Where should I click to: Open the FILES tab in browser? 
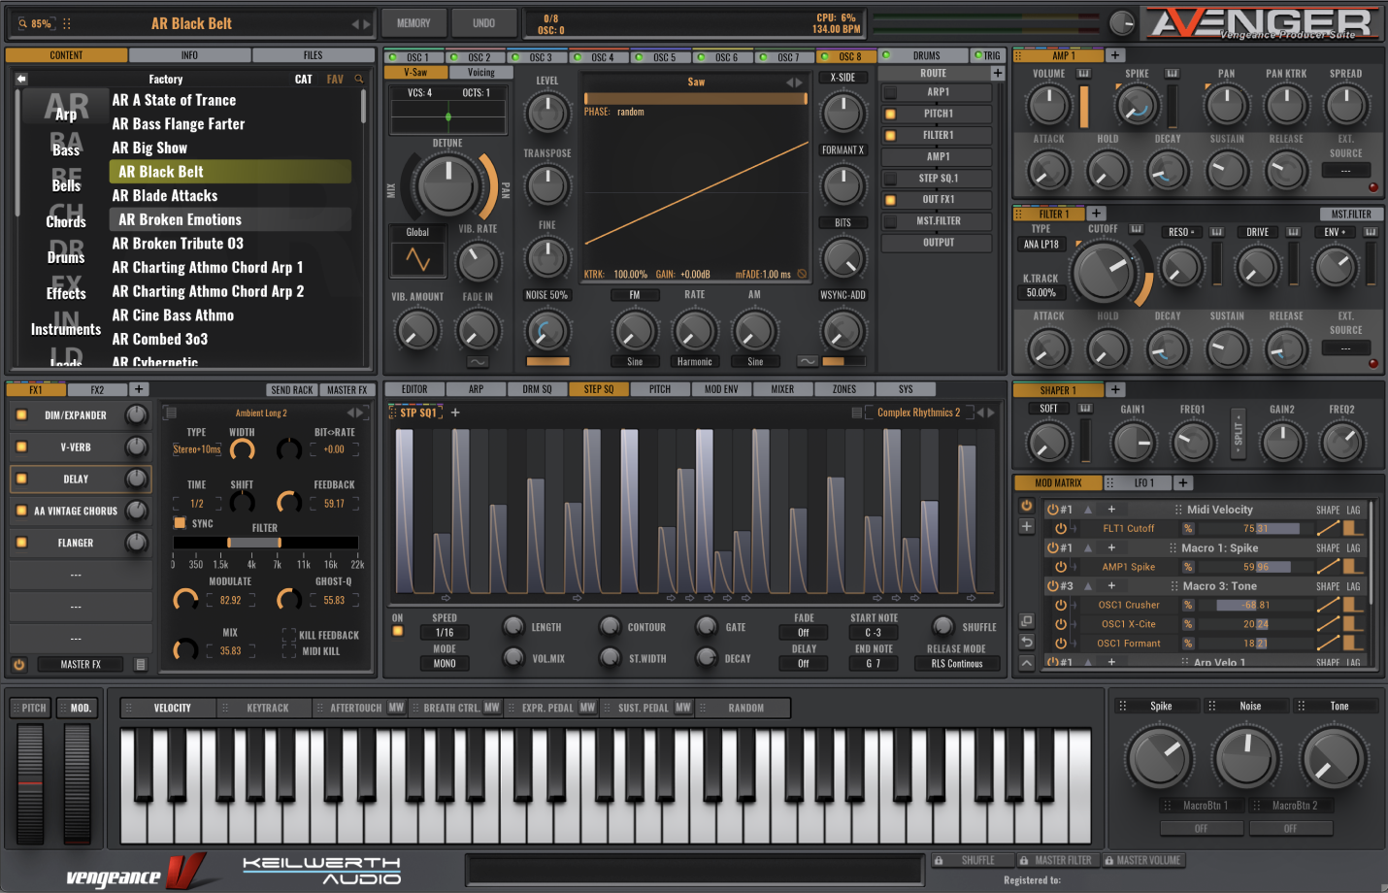tap(313, 55)
